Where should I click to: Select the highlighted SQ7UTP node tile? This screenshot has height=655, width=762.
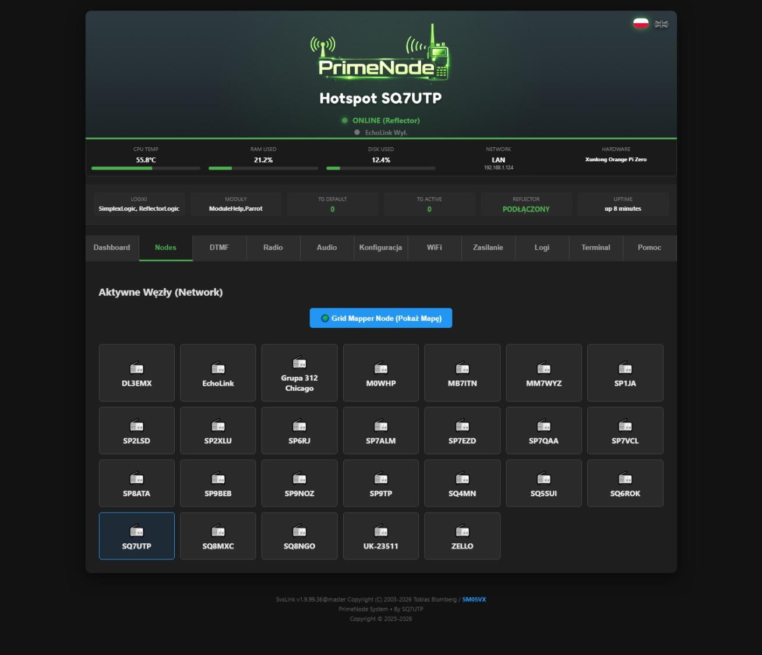[137, 536]
